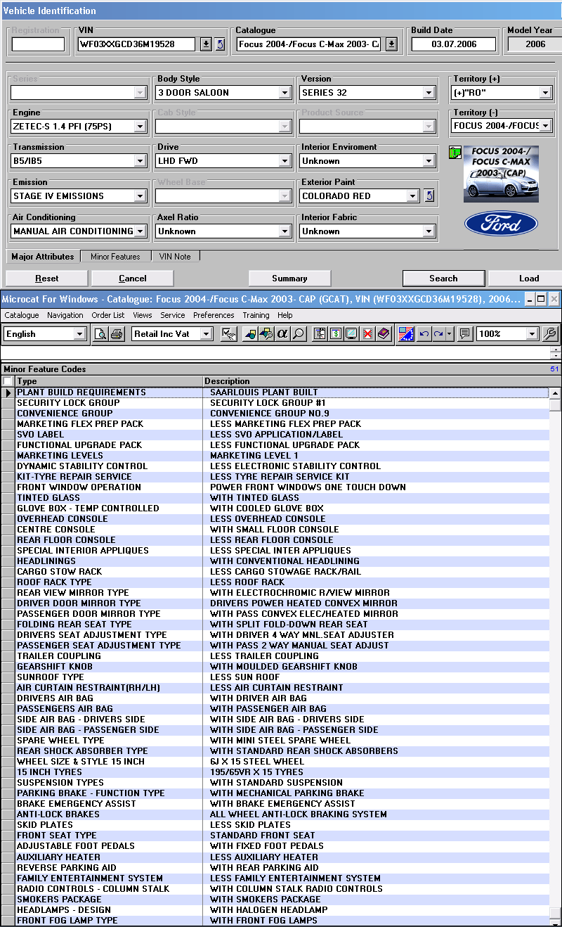
Task: Click the red X toolbar icon
Action: (367, 334)
